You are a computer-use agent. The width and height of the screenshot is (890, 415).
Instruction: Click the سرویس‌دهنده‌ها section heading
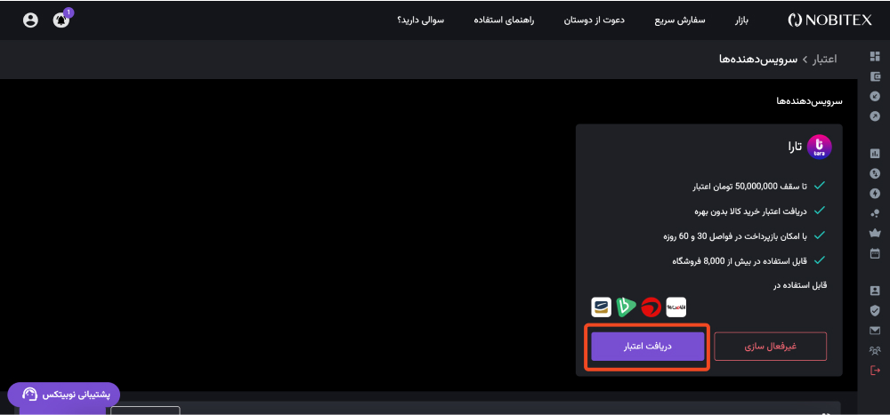point(809,101)
